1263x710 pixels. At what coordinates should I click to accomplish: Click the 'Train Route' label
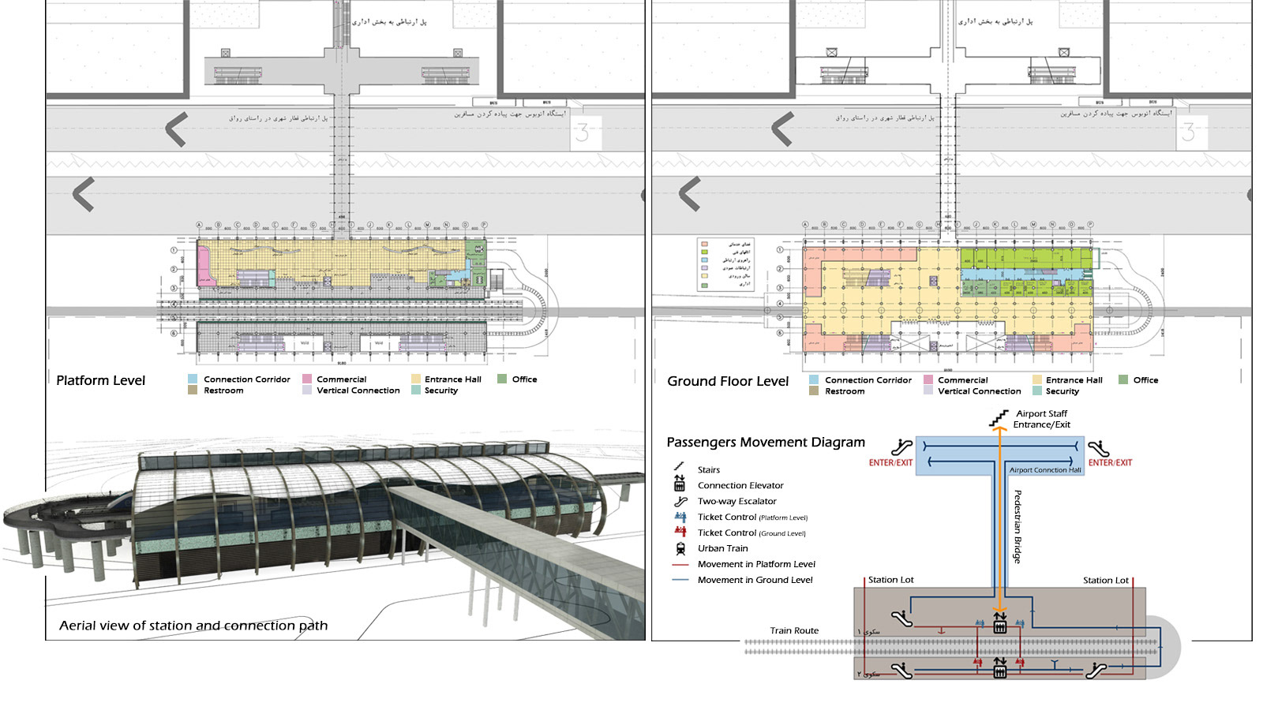794,630
